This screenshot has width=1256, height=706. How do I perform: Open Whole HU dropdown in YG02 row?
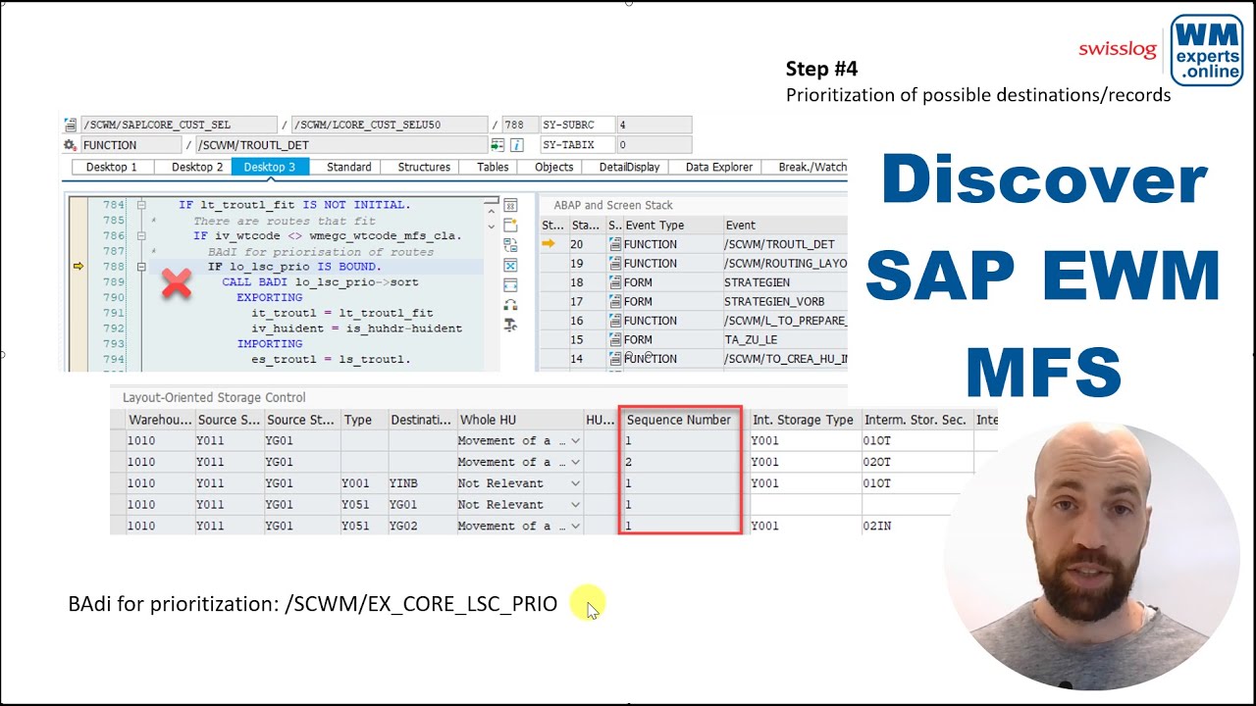[575, 527]
